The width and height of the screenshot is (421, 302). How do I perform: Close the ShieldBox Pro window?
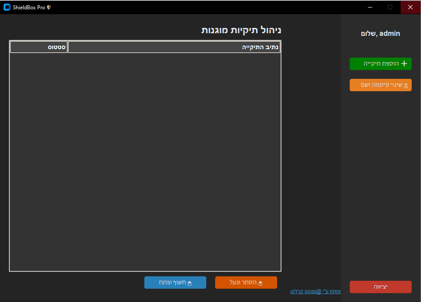tap(410, 7)
